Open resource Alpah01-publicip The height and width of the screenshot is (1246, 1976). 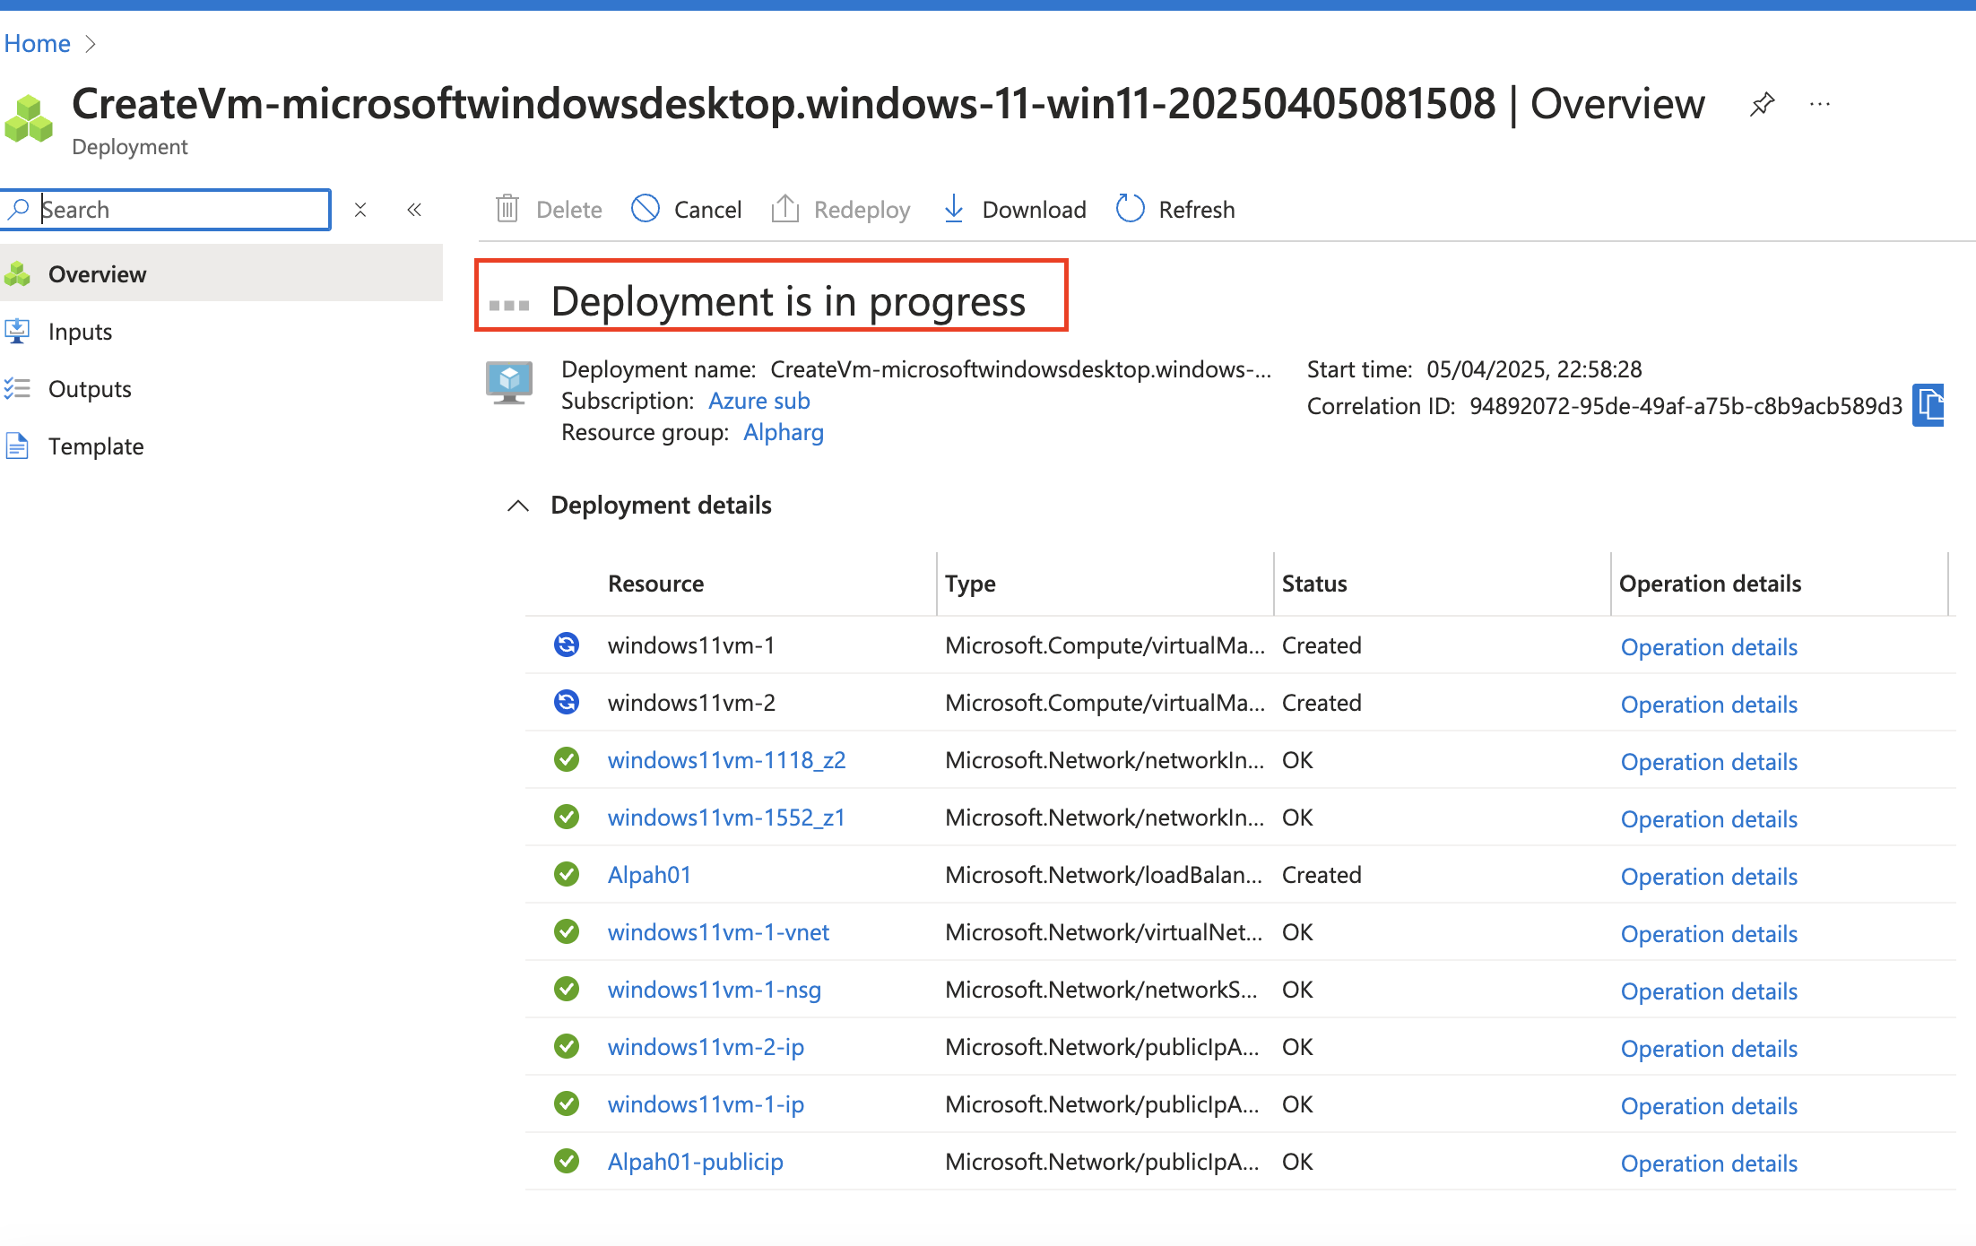(695, 1162)
